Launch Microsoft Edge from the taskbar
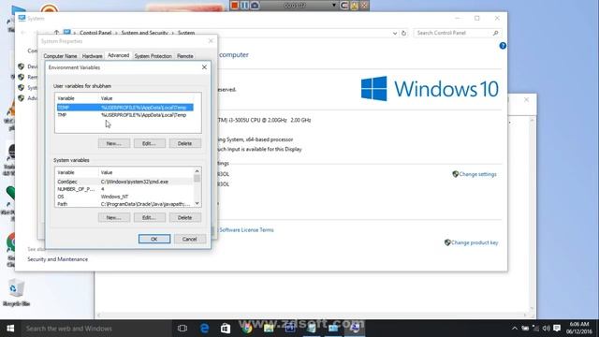Viewport: 599px width, 337px height. point(204,329)
